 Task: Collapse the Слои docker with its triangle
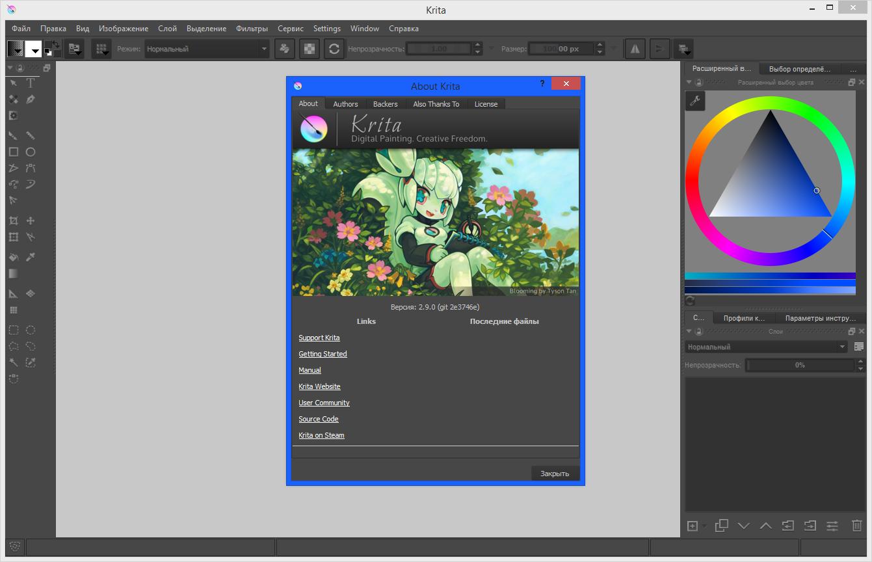coord(689,332)
